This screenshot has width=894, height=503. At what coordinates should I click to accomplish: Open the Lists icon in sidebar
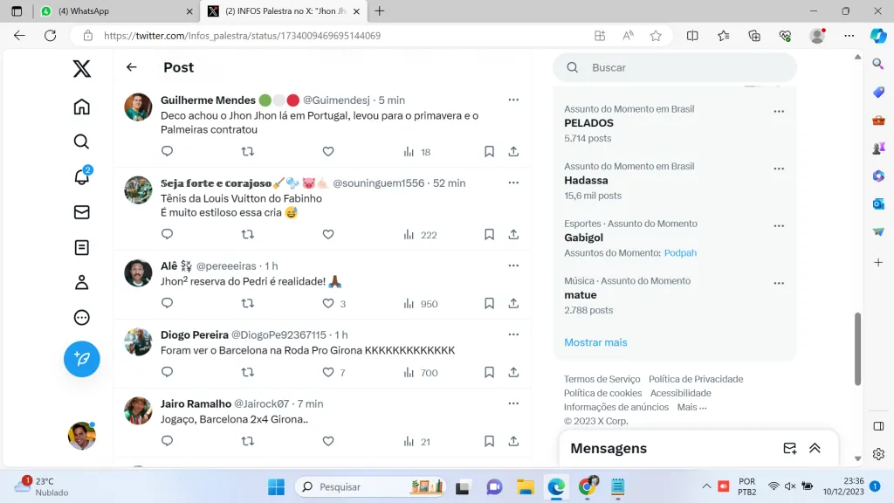click(81, 247)
